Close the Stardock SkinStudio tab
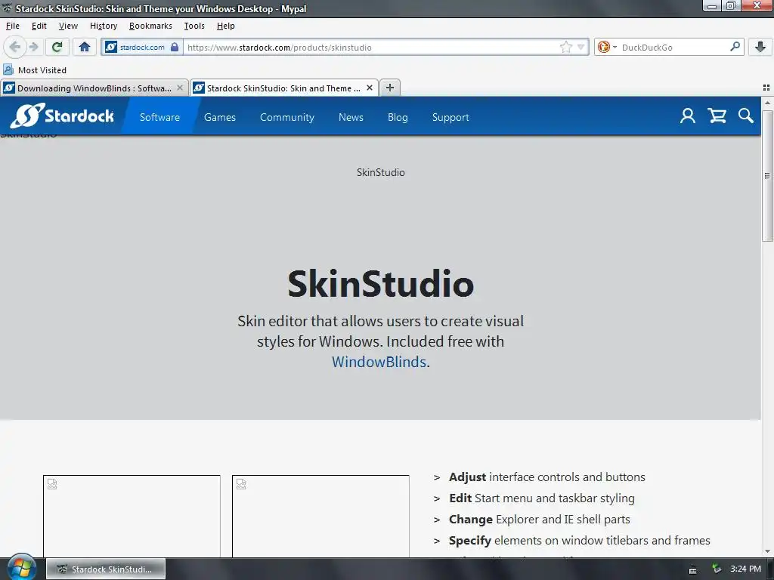Screen dimensions: 774x580 (369, 88)
